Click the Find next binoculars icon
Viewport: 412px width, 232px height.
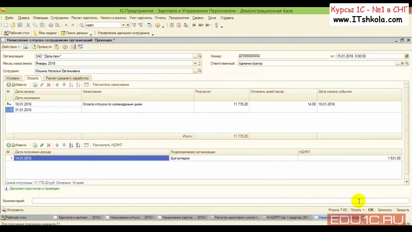[134, 25]
